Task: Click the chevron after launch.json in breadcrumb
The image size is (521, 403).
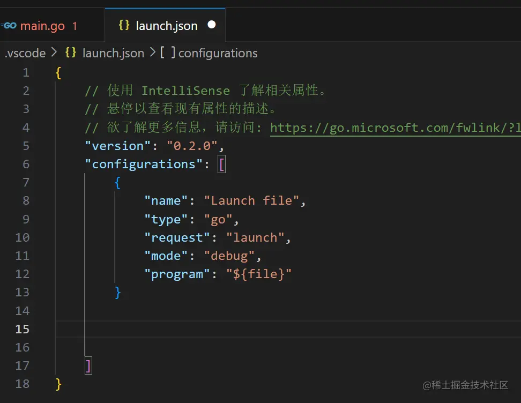Action: 153,52
